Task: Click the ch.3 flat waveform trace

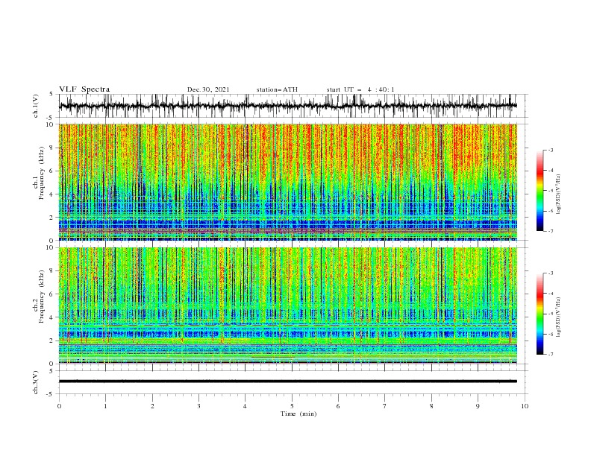Action: 287,381
